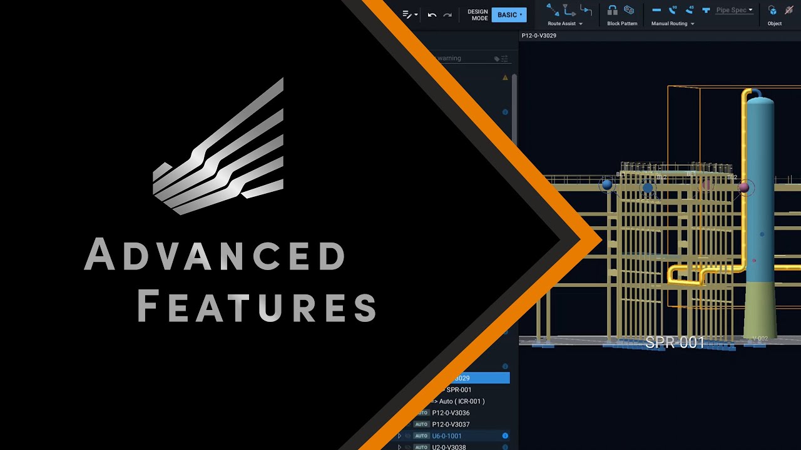This screenshot has height=450, width=801.
Task: Select the first Route Assist diagonal route icon
Action: click(x=553, y=9)
